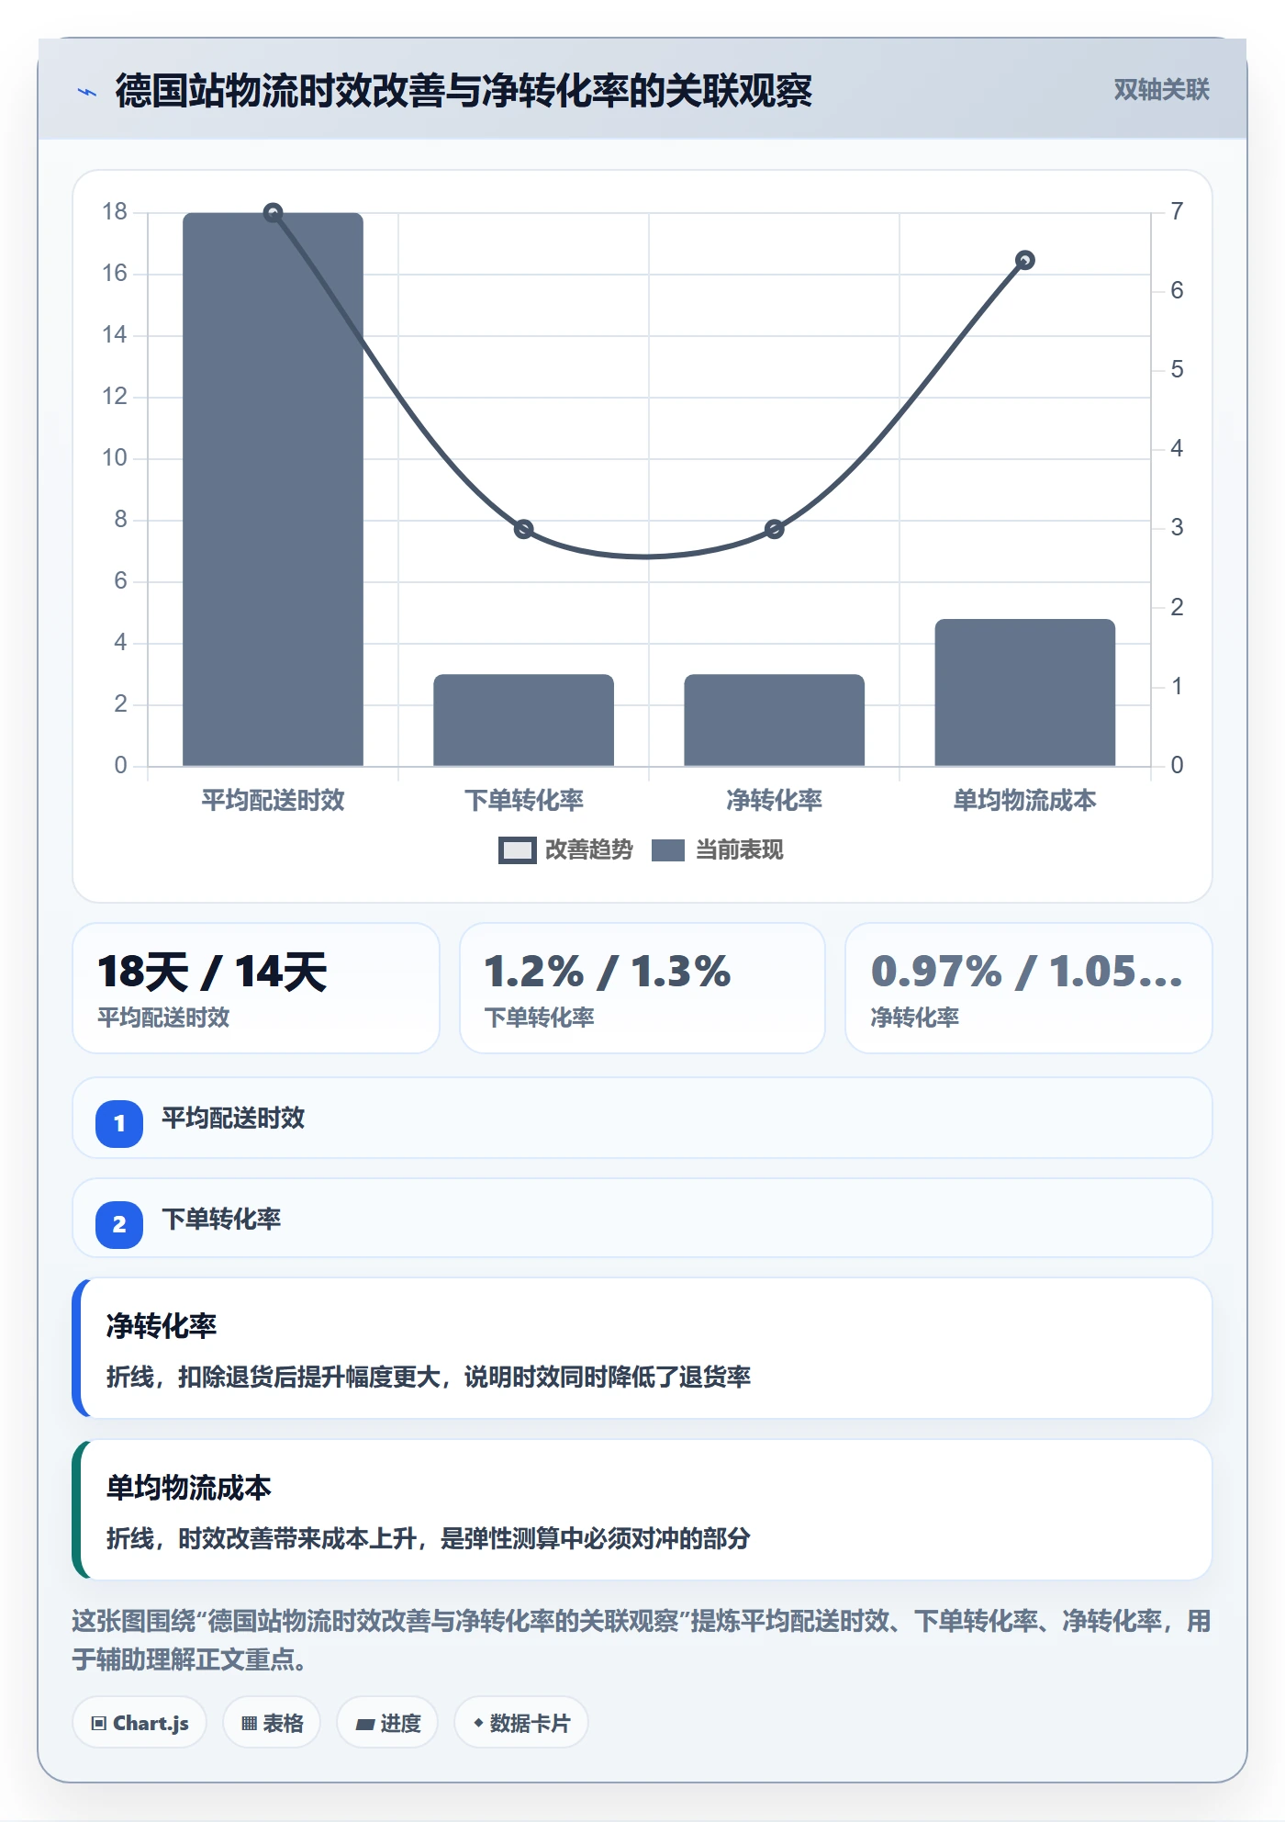Image resolution: width=1285 pixels, height=1822 pixels.
Task: Select the 双轴关联 label in the header
Action: [1161, 90]
